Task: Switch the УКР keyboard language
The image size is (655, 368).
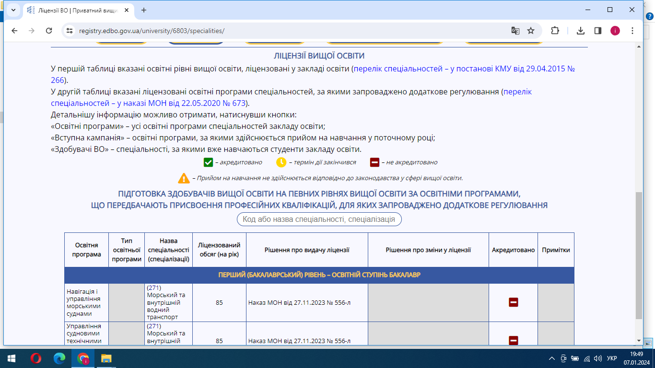Action: (612, 358)
